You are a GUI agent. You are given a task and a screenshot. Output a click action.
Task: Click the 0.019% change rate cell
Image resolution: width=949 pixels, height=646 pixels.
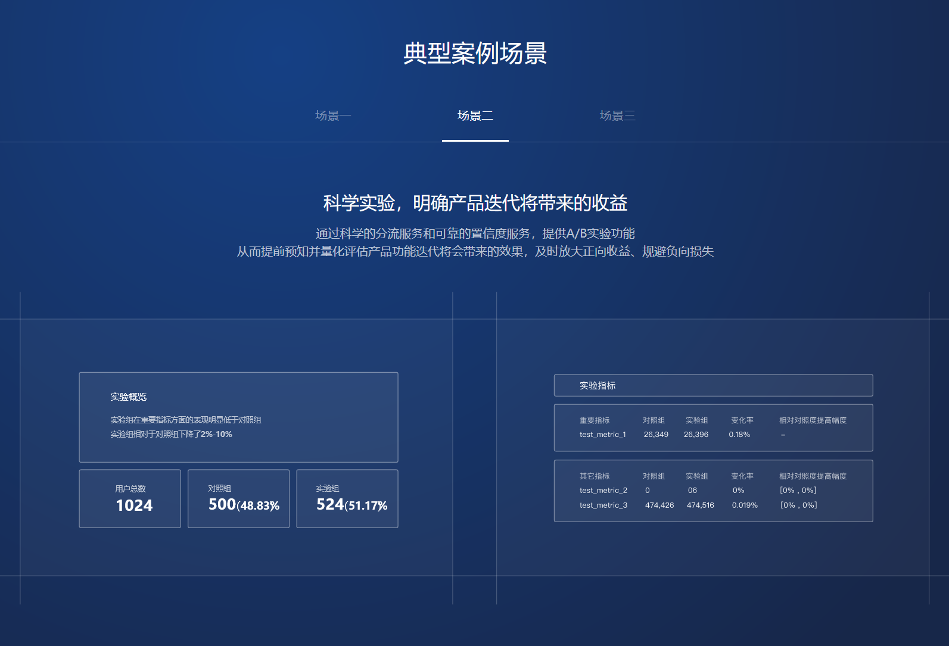pyautogui.click(x=745, y=505)
